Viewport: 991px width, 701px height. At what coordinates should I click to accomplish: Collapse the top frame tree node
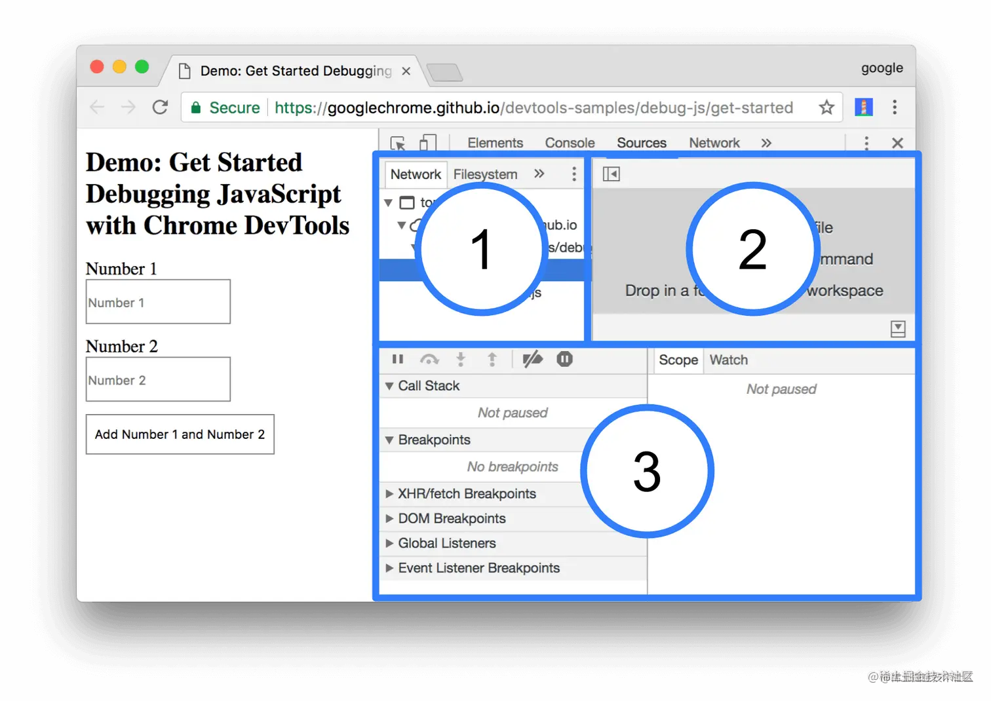coord(389,202)
